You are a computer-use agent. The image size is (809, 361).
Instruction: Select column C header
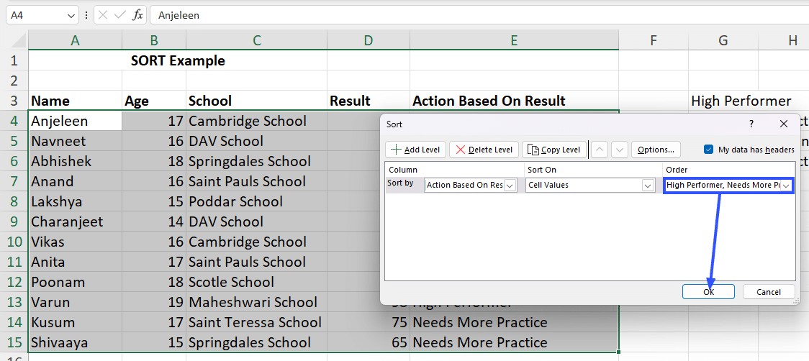(256, 40)
